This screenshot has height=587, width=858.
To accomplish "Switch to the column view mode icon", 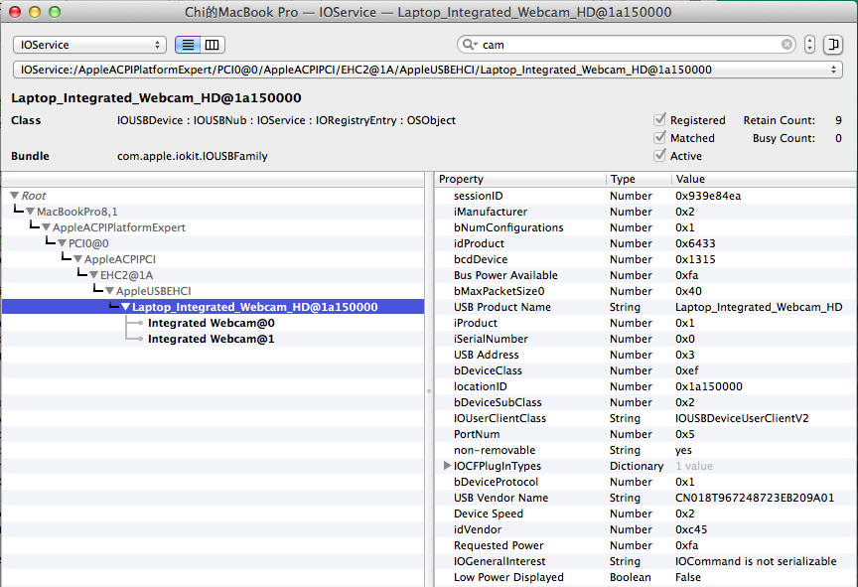I will 214,45.
